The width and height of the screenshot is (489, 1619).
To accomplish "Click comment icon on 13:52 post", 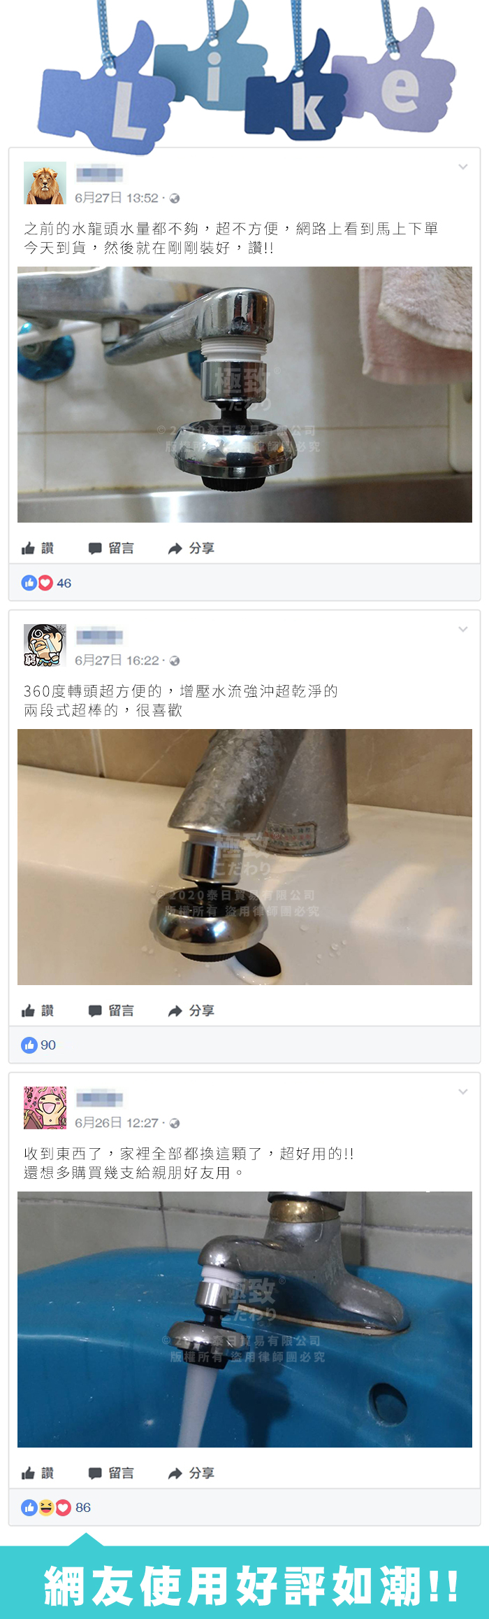I will [x=95, y=549].
